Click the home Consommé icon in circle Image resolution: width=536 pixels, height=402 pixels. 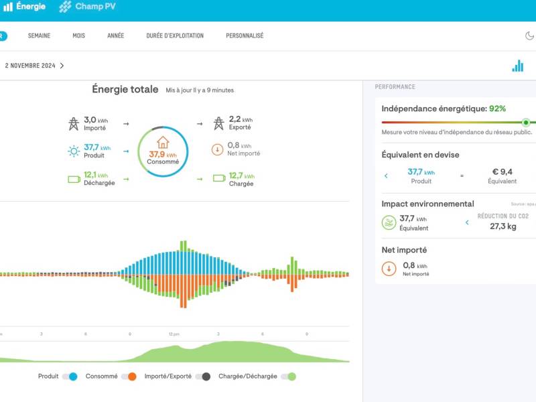click(163, 143)
